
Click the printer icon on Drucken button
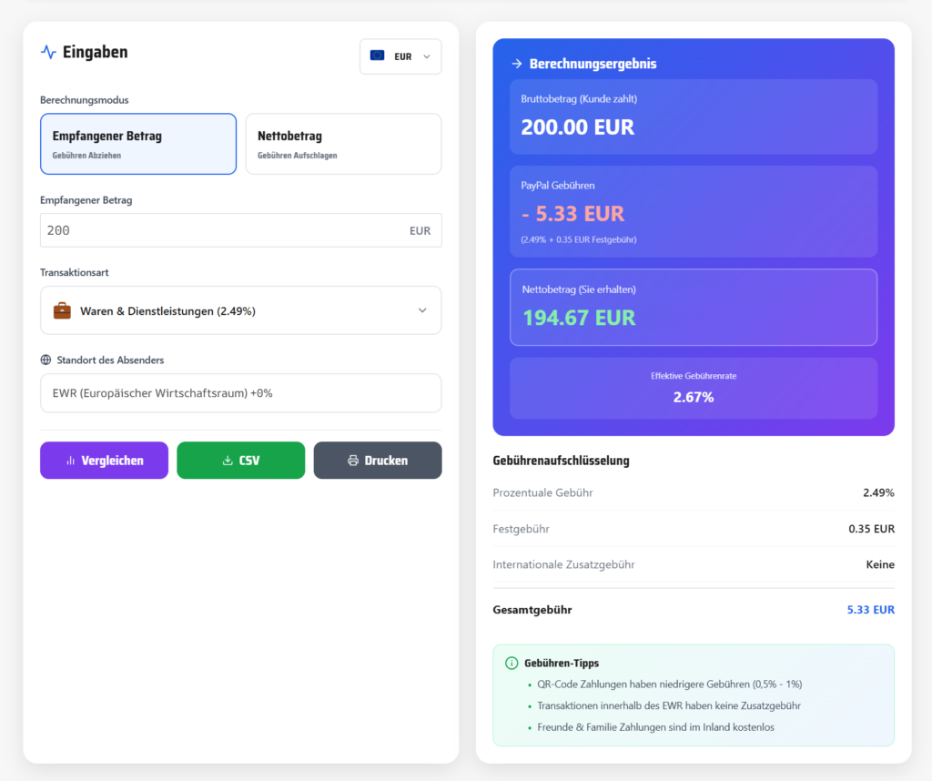[x=353, y=461]
